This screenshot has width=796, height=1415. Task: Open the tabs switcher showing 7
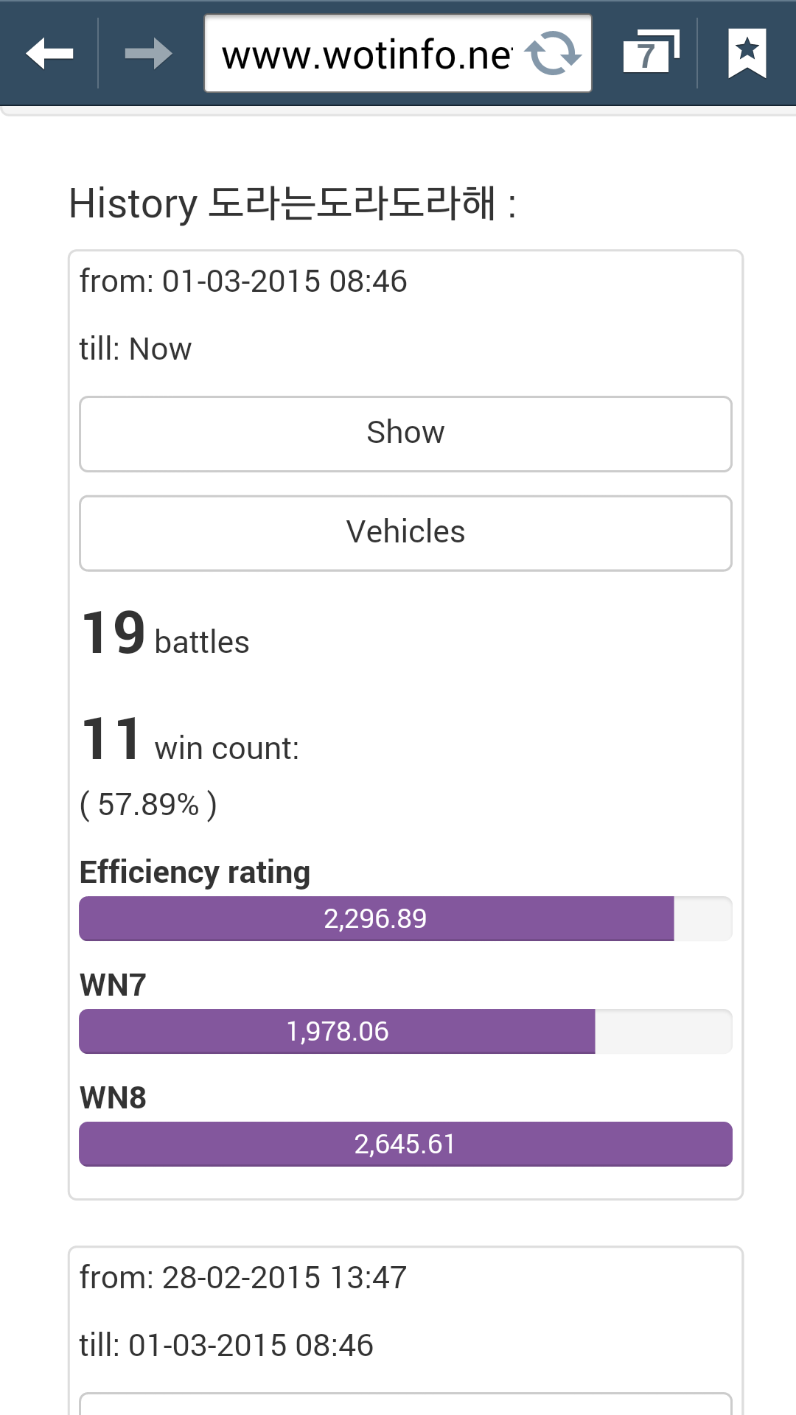pyautogui.click(x=651, y=52)
